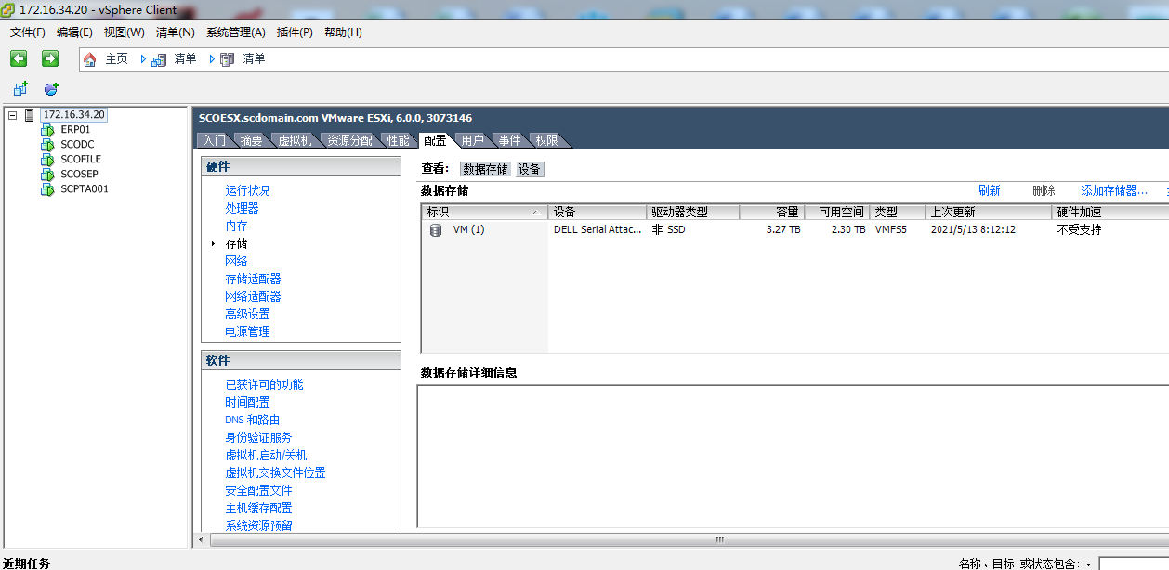The height and width of the screenshot is (570, 1169).
Task: Click the first inventory icon in breadcrumb
Action: (158, 59)
